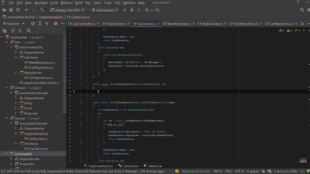Click the UTF-8 encoding in status bar
The image size is (310, 174).
[x=239, y=171]
